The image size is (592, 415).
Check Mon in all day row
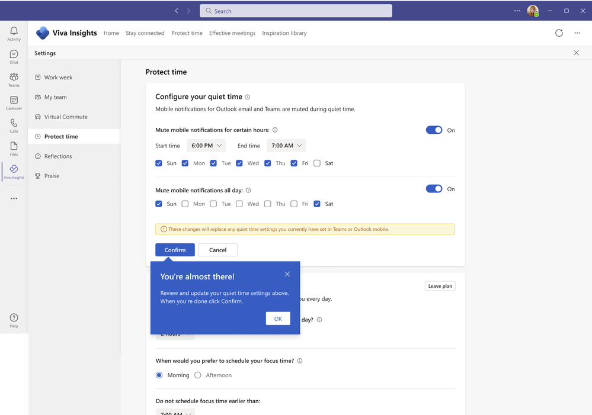point(185,204)
